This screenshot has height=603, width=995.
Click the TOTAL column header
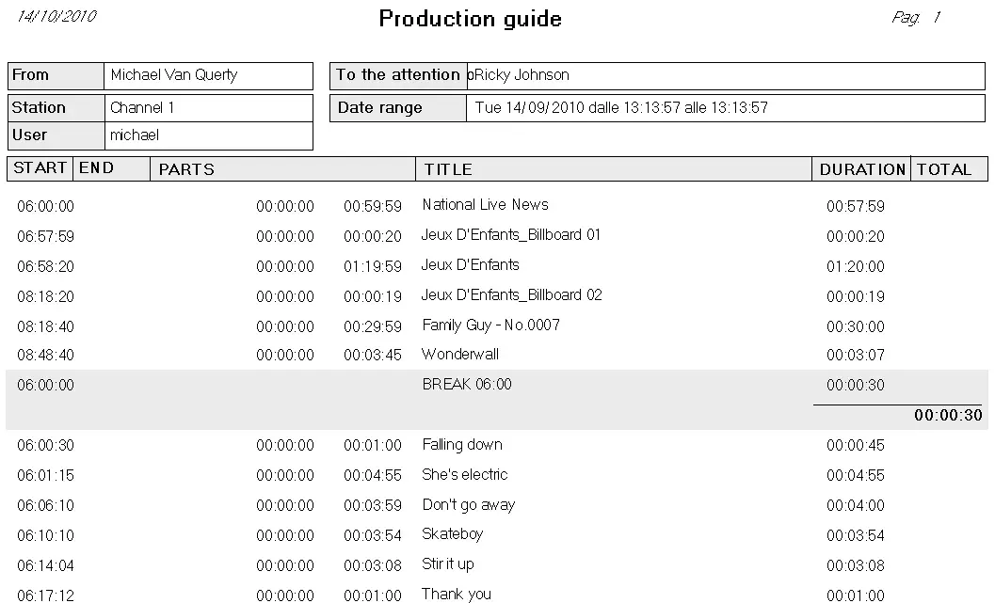pyautogui.click(x=944, y=169)
